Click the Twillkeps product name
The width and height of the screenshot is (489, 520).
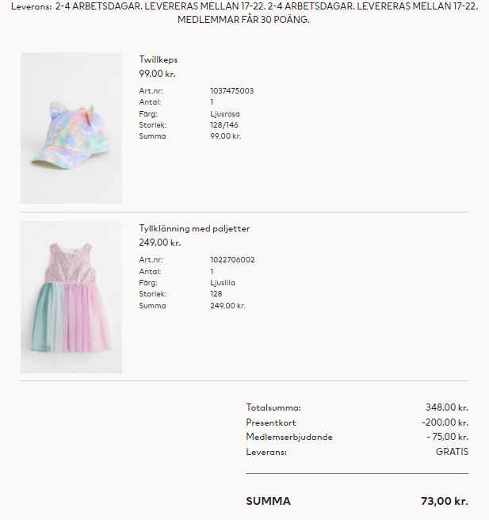tap(159, 59)
